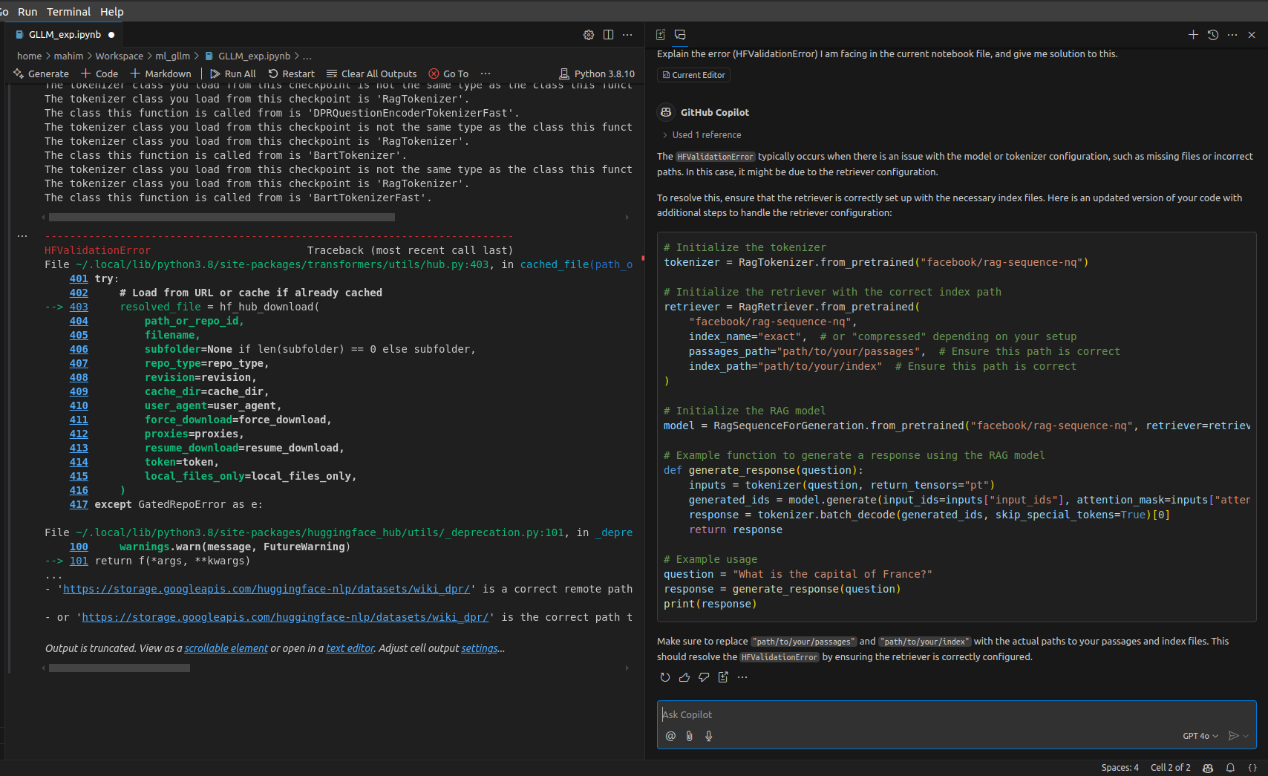Open the Terminal menu
This screenshot has height=776, width=1268.
pos(68,12)
